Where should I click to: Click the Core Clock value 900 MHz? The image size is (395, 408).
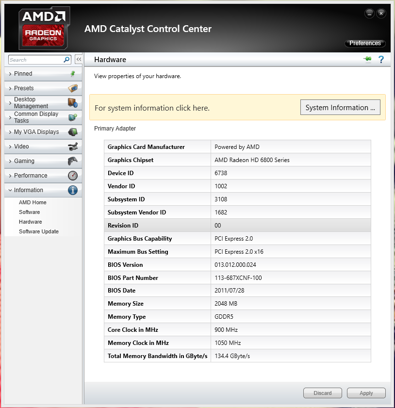click(226, 330)
